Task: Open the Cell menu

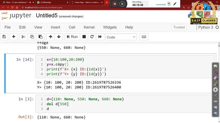Action: [x=72, y=27]
